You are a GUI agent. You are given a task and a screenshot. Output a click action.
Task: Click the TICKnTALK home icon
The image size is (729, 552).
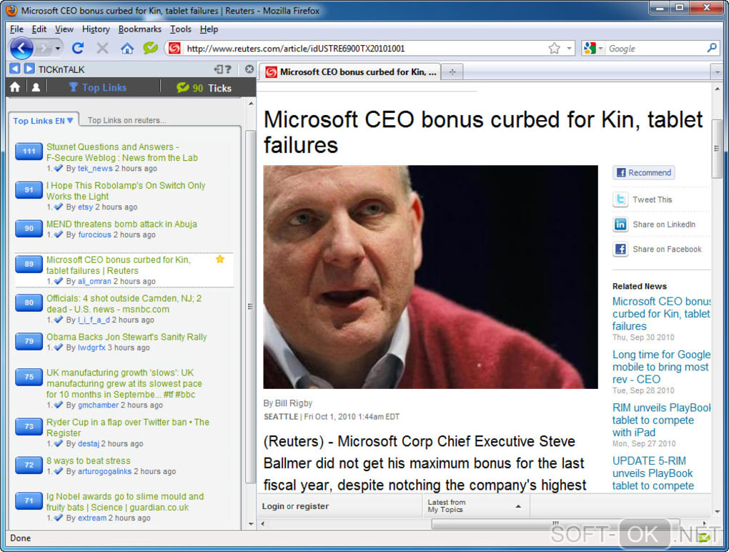[x=15, y=87]
